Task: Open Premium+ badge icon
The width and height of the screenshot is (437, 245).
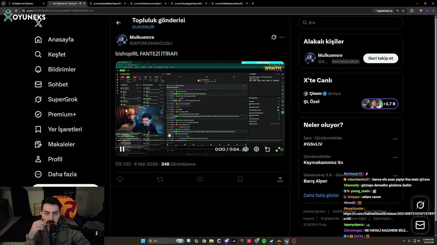Action: click(38, 114)
